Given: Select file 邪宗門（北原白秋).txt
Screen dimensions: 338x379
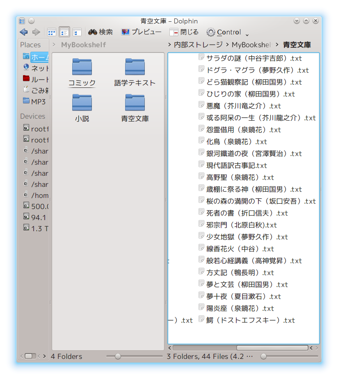Looking at the screenshot, I should click(x=238, y=225).
